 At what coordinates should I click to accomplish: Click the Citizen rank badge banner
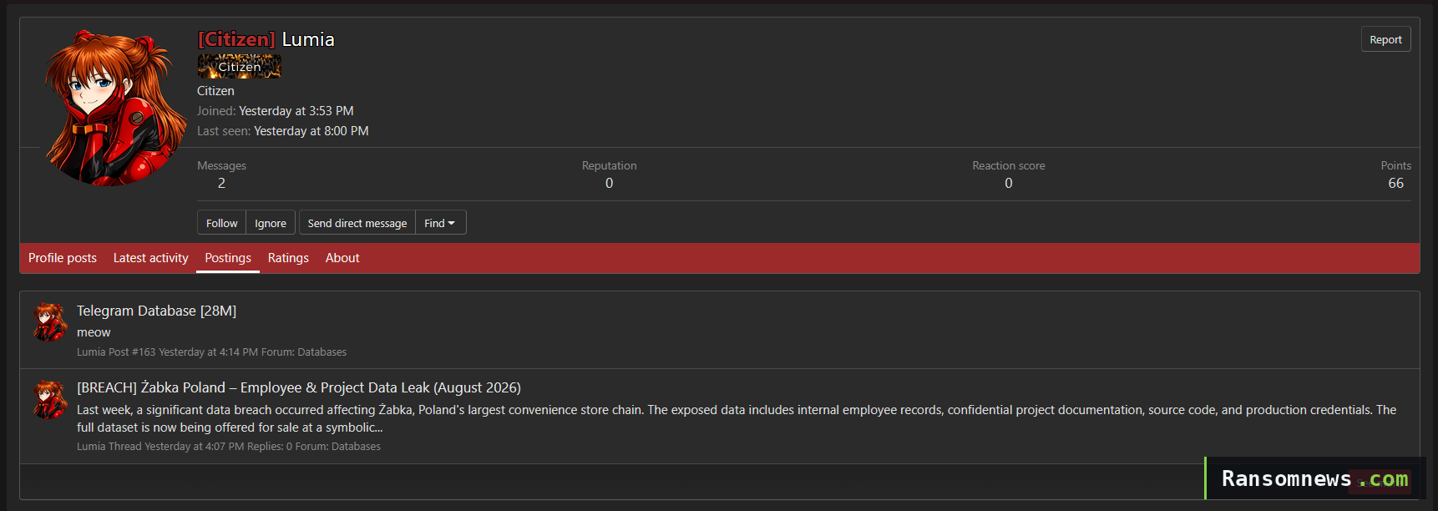(x=239, y=66)
